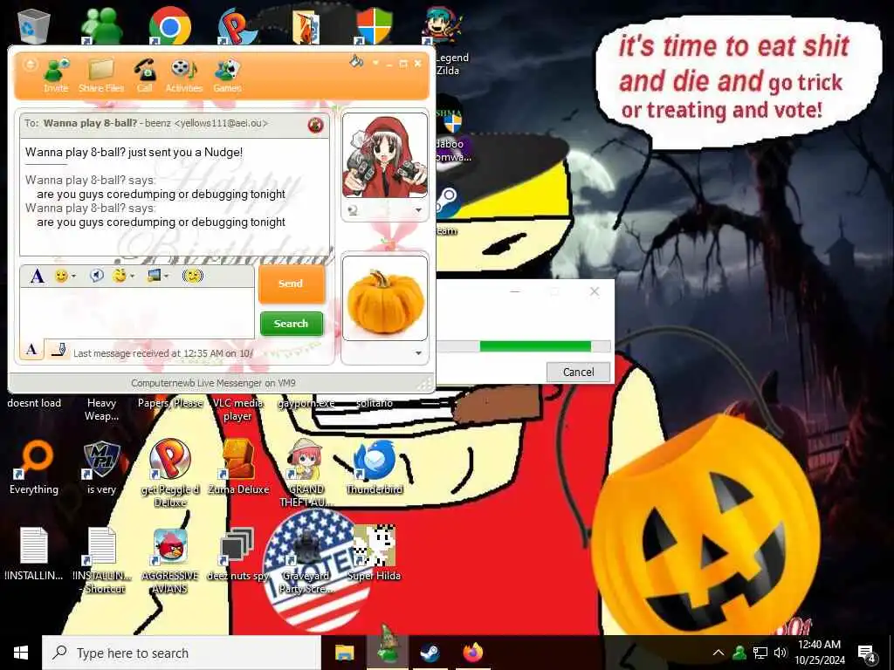
Task: Select the Windows Security shield shortcut
Action: click(374, 25)
